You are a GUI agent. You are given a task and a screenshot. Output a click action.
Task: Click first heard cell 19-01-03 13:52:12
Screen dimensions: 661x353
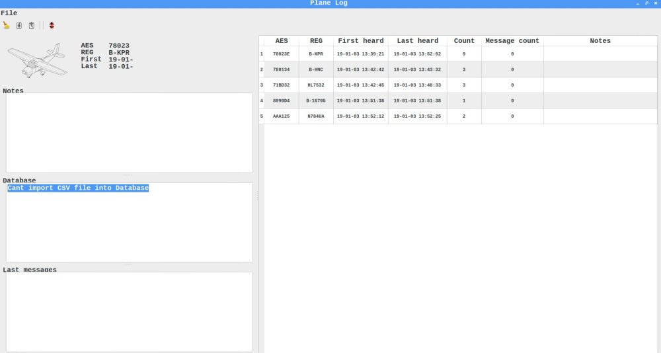(361, 116)
